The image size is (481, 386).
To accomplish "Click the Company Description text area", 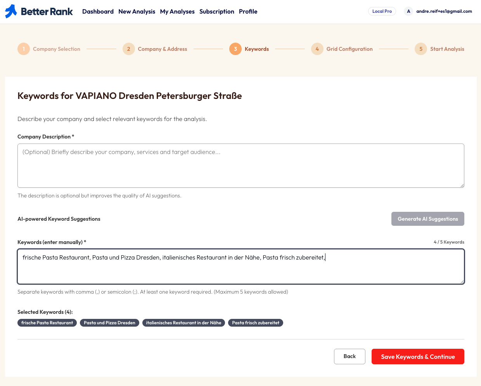I will [240, 165].
